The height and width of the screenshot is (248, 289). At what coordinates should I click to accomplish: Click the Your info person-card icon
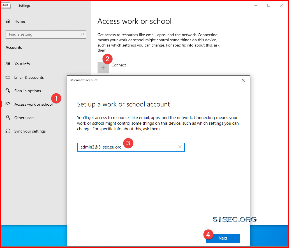click(x=8, y=64)
